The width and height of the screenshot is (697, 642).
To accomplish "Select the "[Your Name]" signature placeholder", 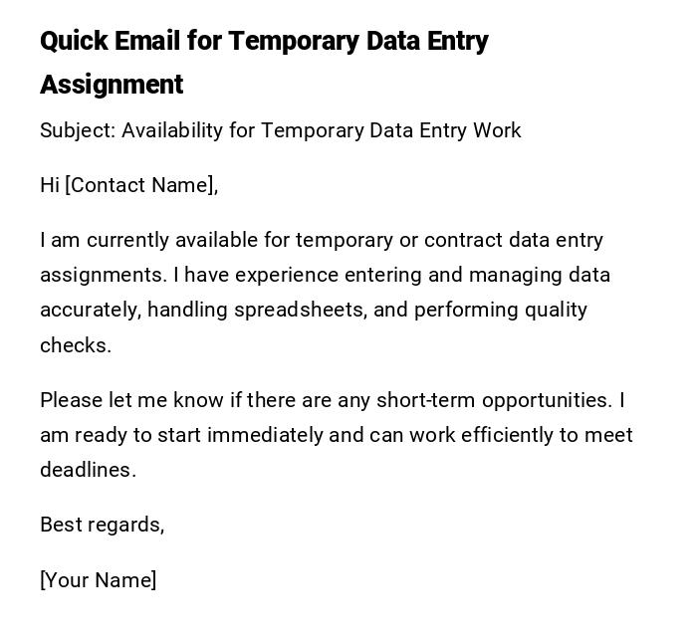I will pyautogui.click(x=98, y=580).
